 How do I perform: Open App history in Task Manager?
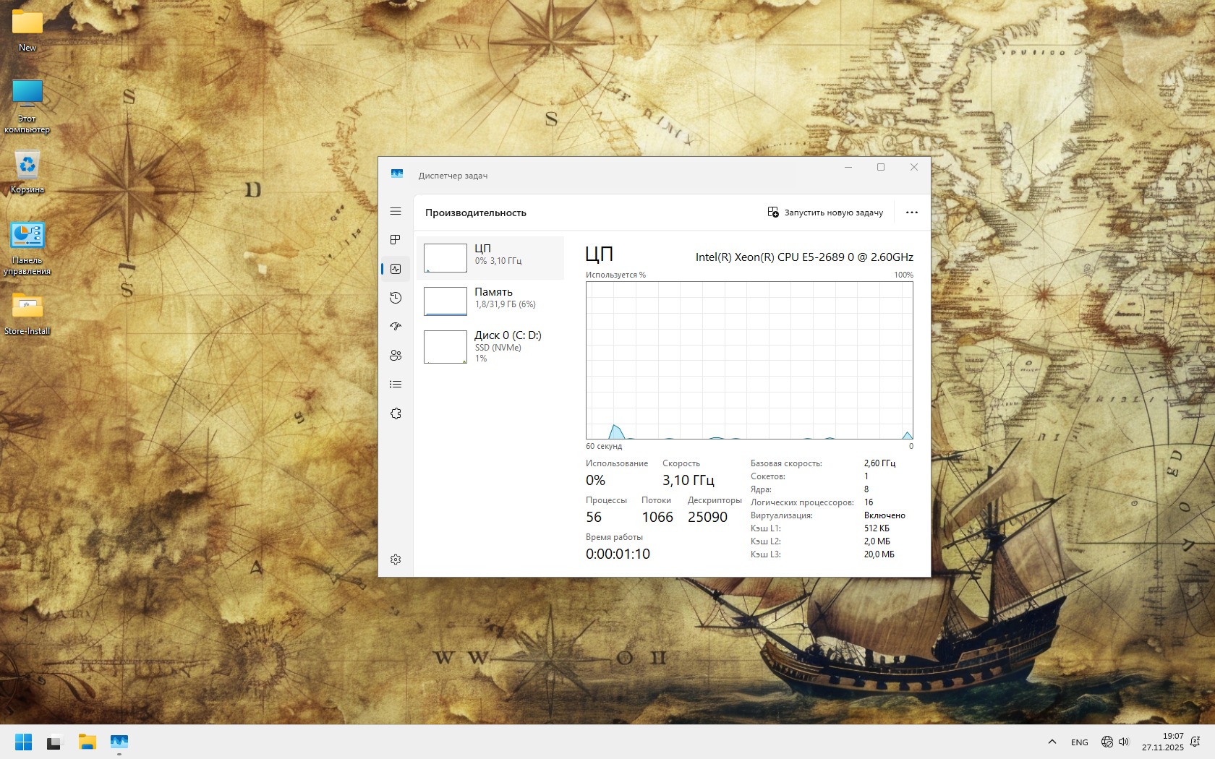396,298
